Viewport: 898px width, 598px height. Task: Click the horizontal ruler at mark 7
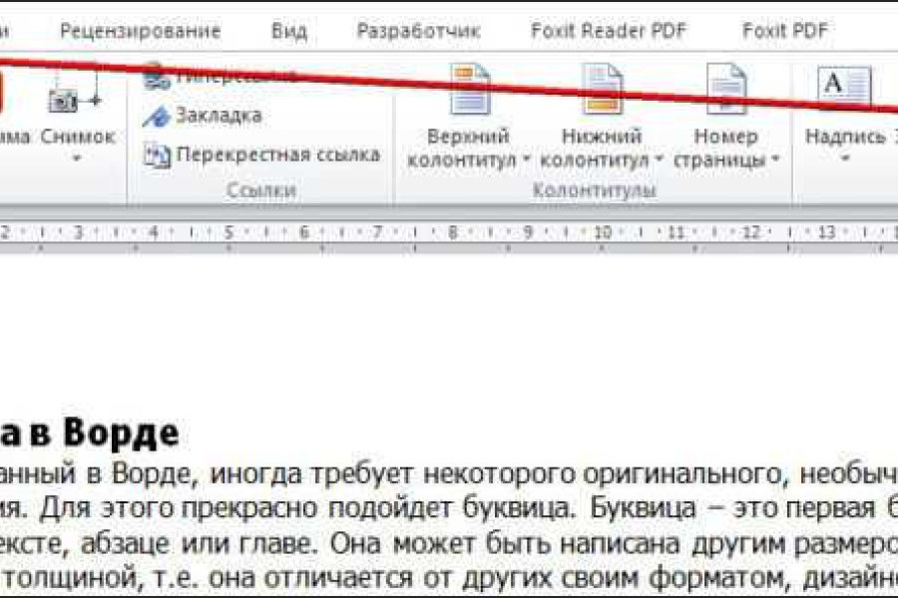coord(378,232)
